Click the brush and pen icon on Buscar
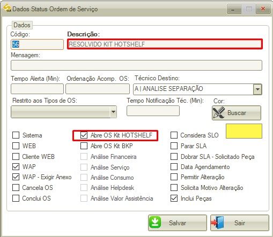 tap(219, 113)
